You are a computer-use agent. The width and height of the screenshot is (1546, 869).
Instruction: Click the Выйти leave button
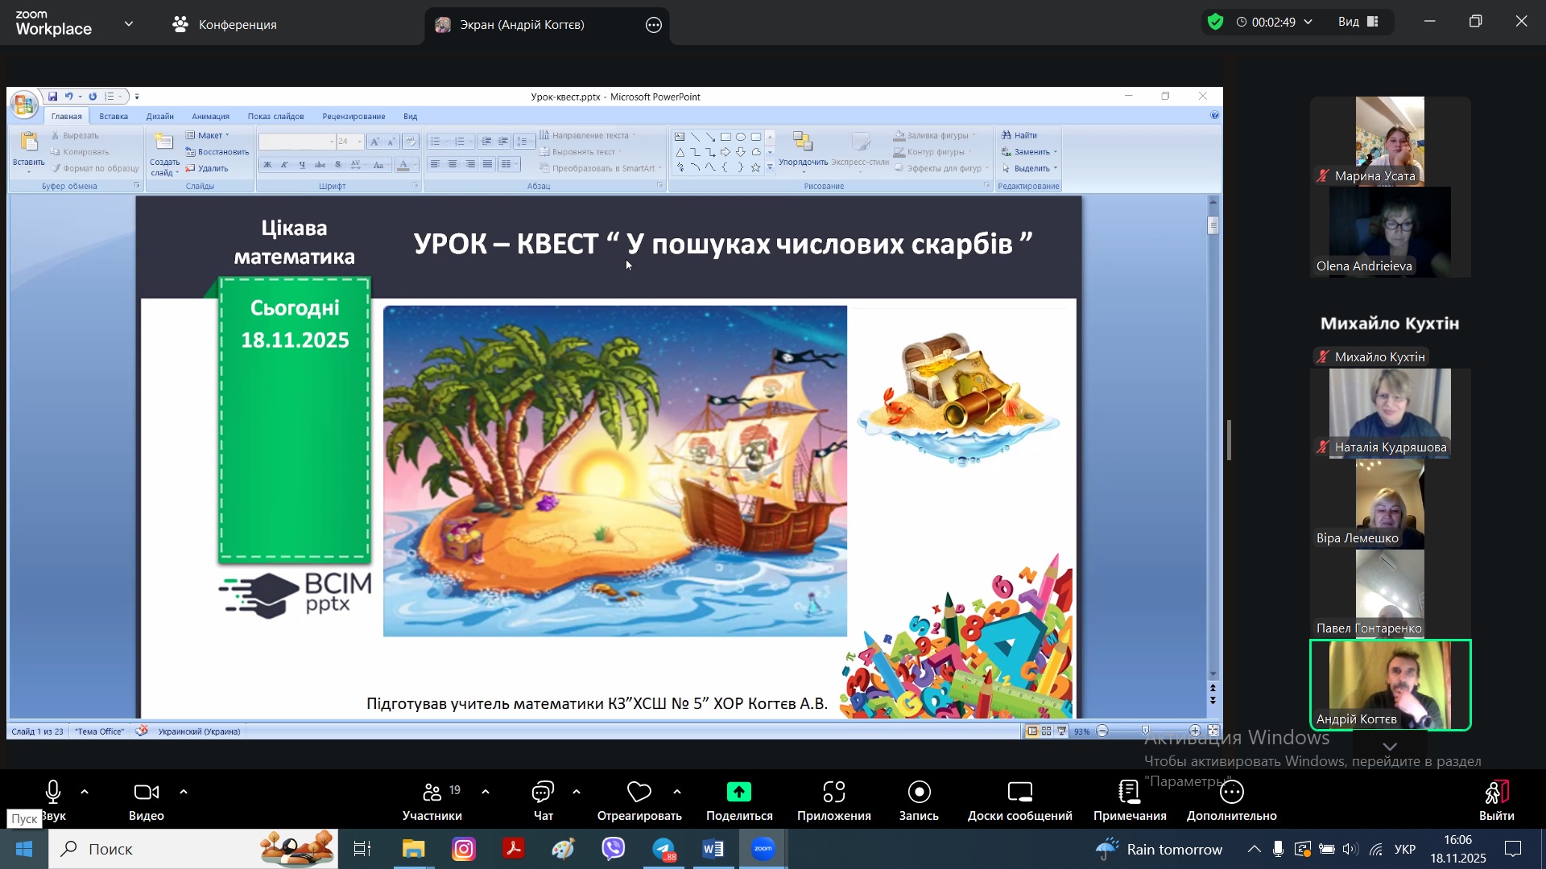click(1496, 800)
